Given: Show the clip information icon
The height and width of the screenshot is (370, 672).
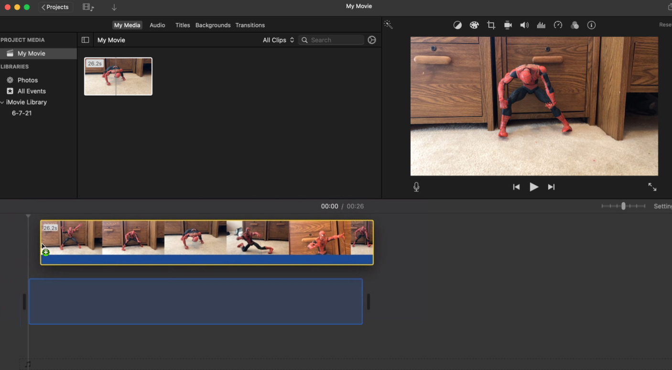Looking at the screenshot, I should (591, 25).
